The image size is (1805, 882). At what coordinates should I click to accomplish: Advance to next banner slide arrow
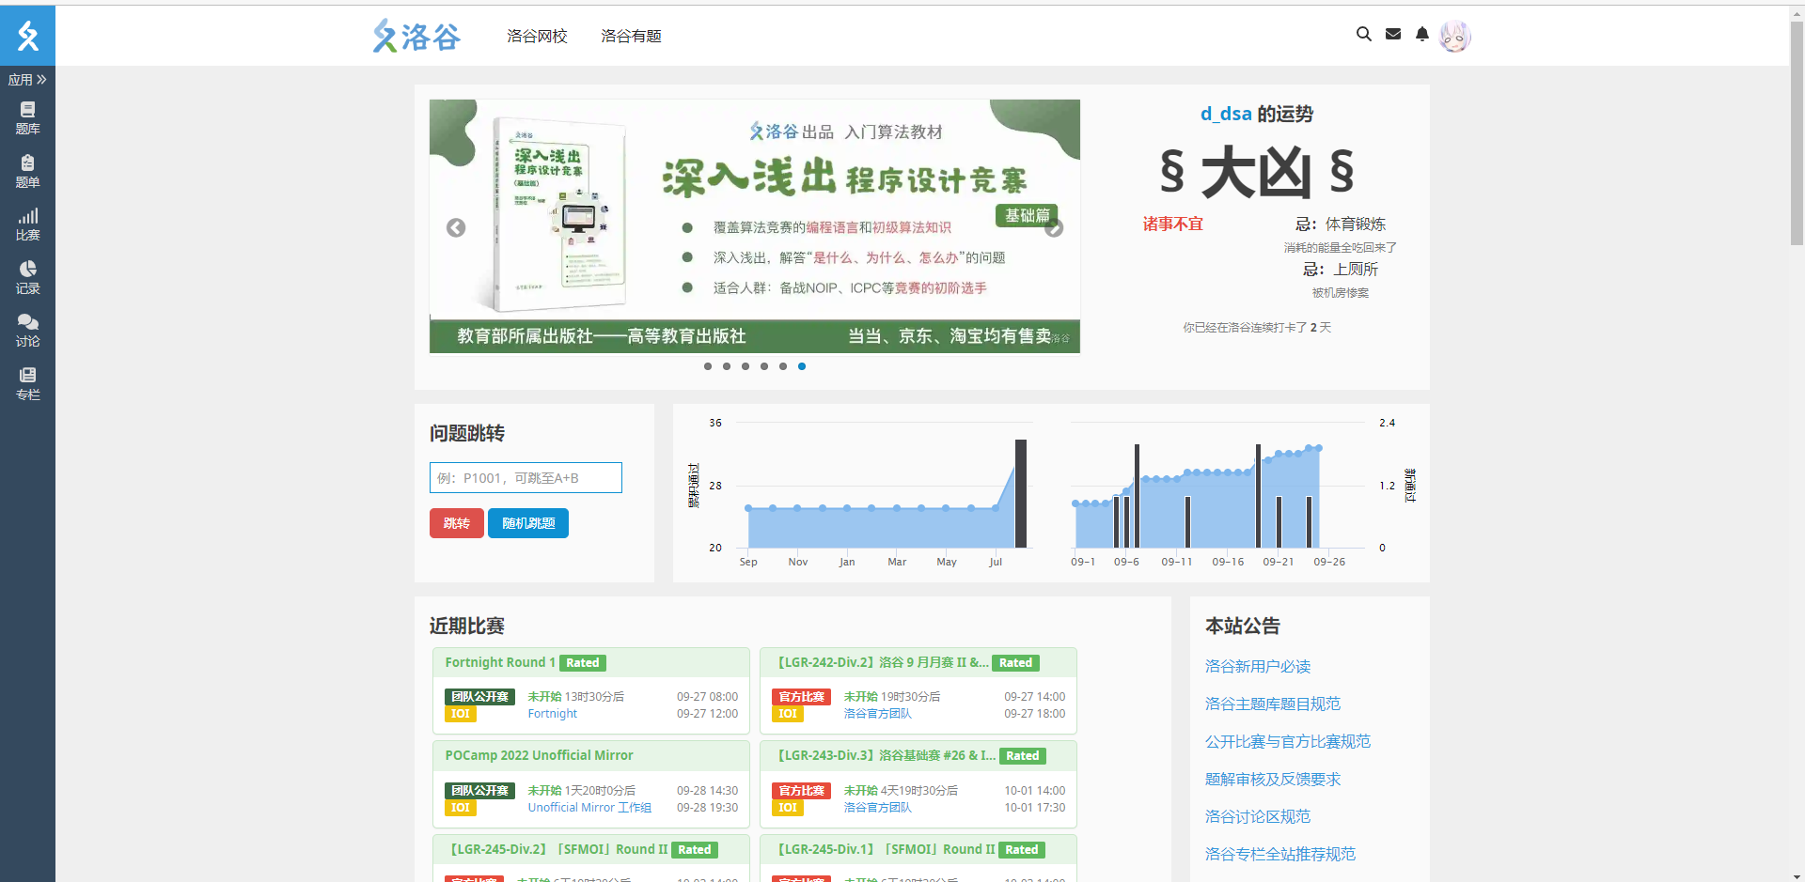pyautogui.click(x=1054, y=228)
